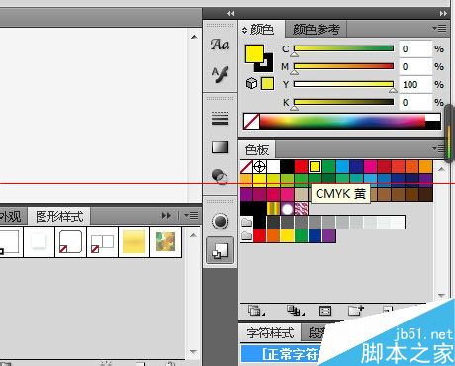Click Swatches panel scroll up arrow

click(x=441, y=169)
